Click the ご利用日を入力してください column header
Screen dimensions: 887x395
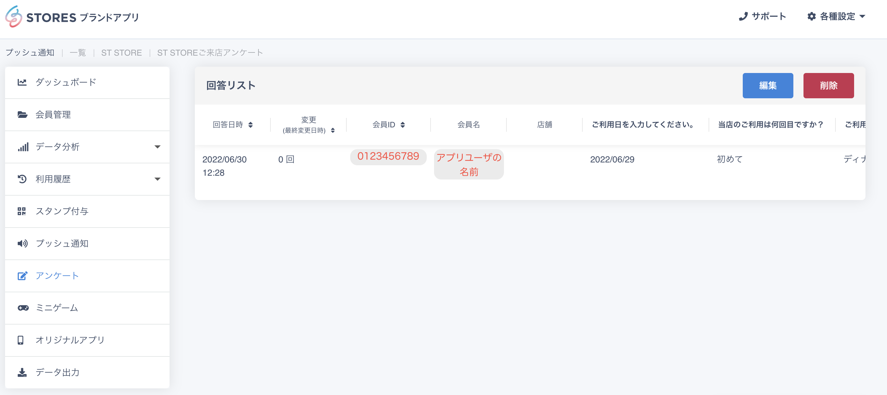643,125
